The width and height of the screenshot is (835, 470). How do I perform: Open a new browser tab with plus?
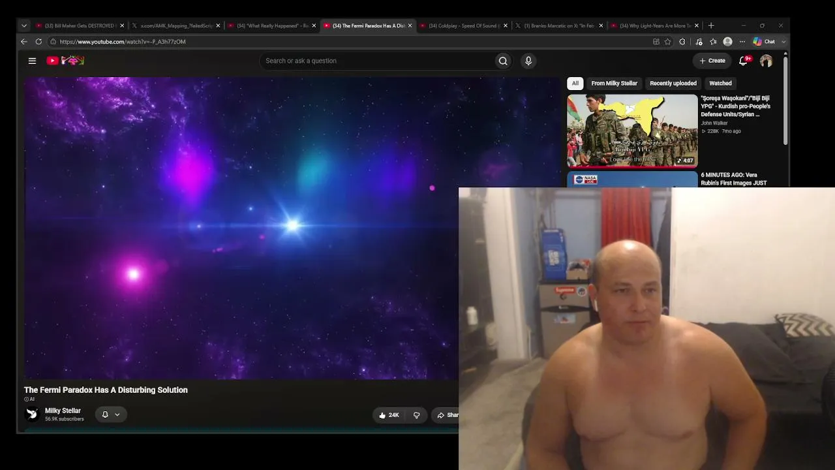[711, 25]
